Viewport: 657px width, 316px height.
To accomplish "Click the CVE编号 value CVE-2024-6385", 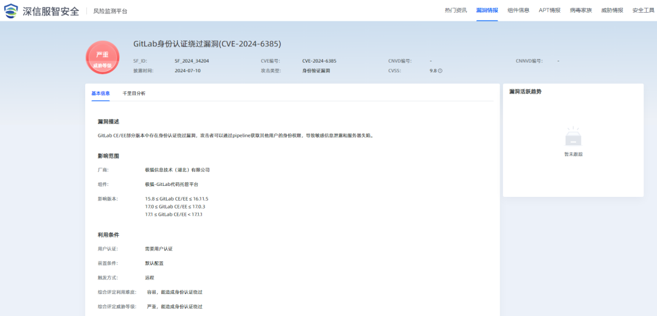I will tap(319, 61).
